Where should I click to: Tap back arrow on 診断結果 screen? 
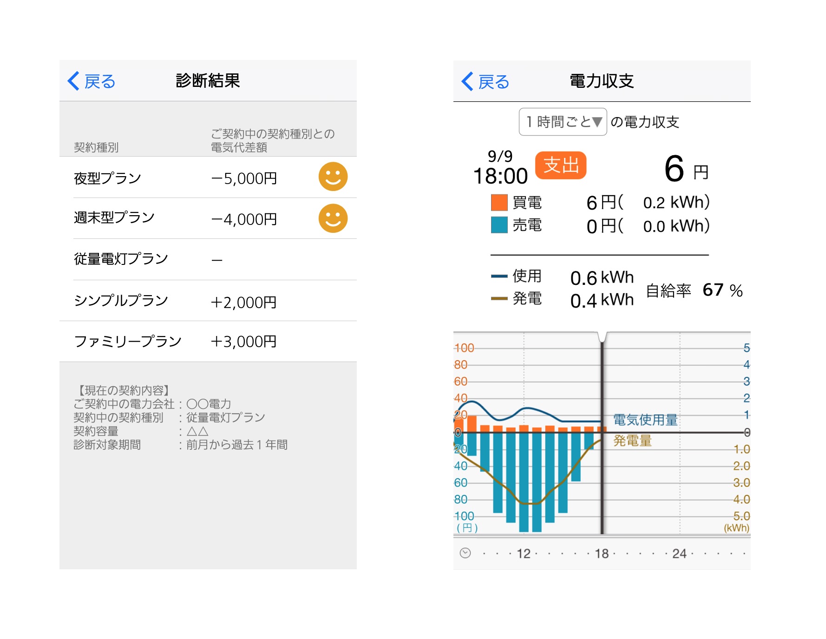[x=74, y=81]
